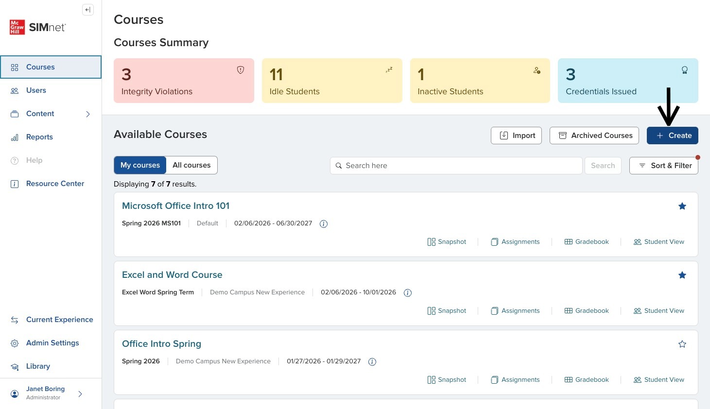
Task: Switch to the My courses view
Action: (140, 165)
